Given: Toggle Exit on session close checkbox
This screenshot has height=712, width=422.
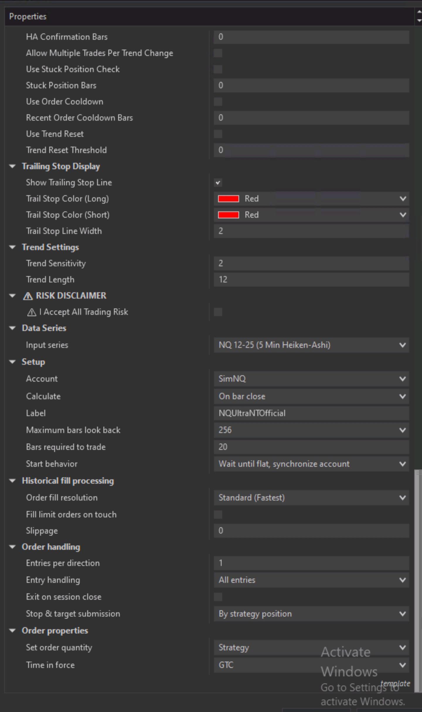Looking at the screenshot, I should click(218, 597).
